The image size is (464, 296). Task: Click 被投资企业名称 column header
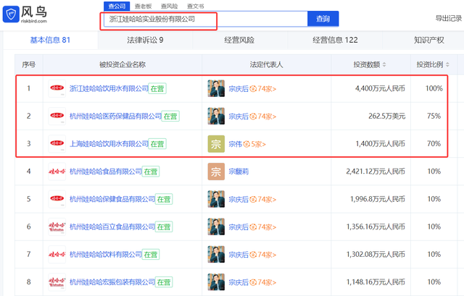(123, 64)
